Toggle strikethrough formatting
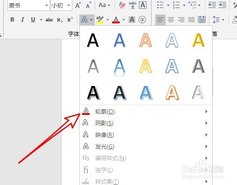This screenshot has width=237, height=185. 49,20
